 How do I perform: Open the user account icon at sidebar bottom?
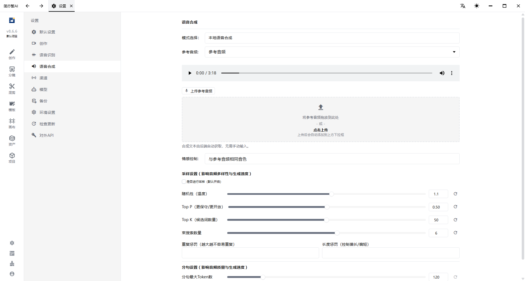coord(12,274)
